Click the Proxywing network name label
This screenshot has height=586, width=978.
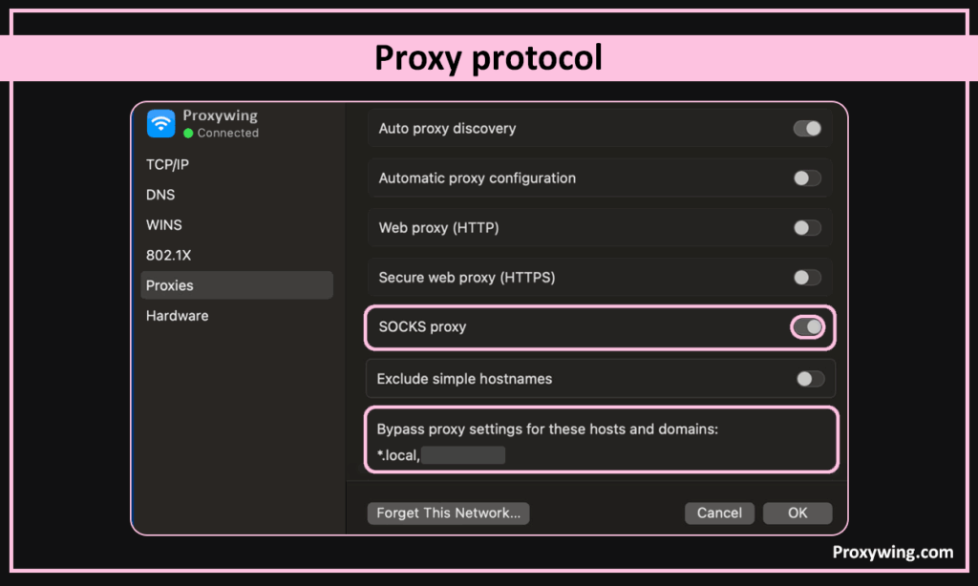pos(221,115)
